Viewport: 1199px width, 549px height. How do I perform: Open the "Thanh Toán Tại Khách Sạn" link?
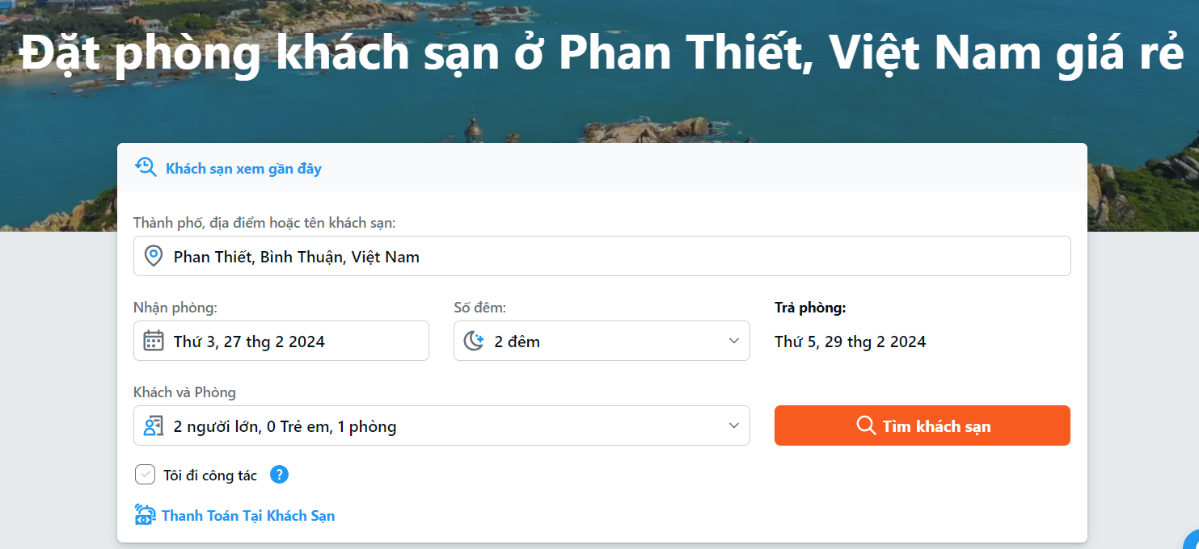(x=248, y=516)
